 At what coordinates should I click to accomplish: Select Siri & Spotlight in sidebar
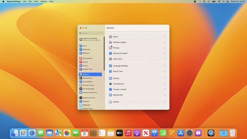(x=90, y=89)
